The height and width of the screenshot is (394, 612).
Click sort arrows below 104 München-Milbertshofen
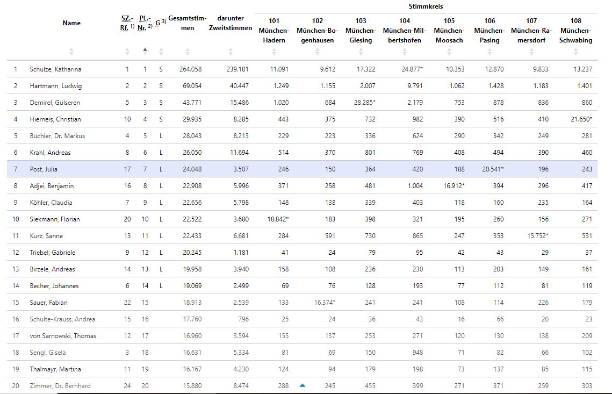tap(404, 52)
